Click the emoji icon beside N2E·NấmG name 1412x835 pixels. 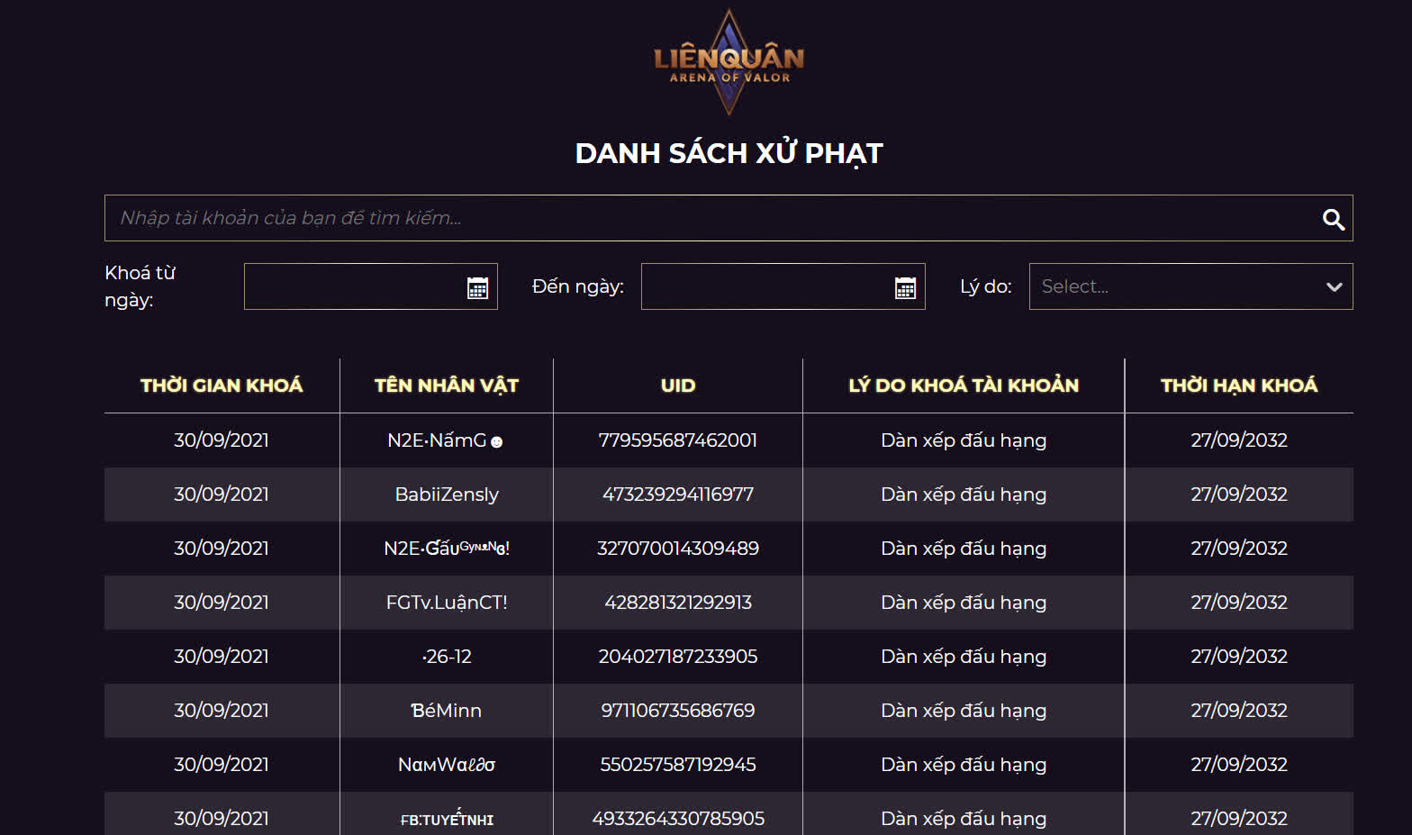click(x=498, y=443)
